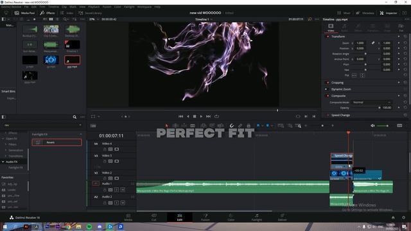Solo the Audio 2 track
The height and width of the screenshot is (231, 411).
pyautogui.click(x=117, y=203)
